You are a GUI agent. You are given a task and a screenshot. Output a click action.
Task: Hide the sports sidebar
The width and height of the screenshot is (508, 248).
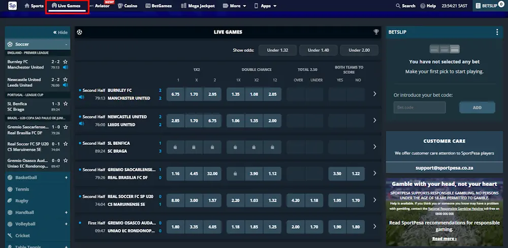tap(60, 33)
